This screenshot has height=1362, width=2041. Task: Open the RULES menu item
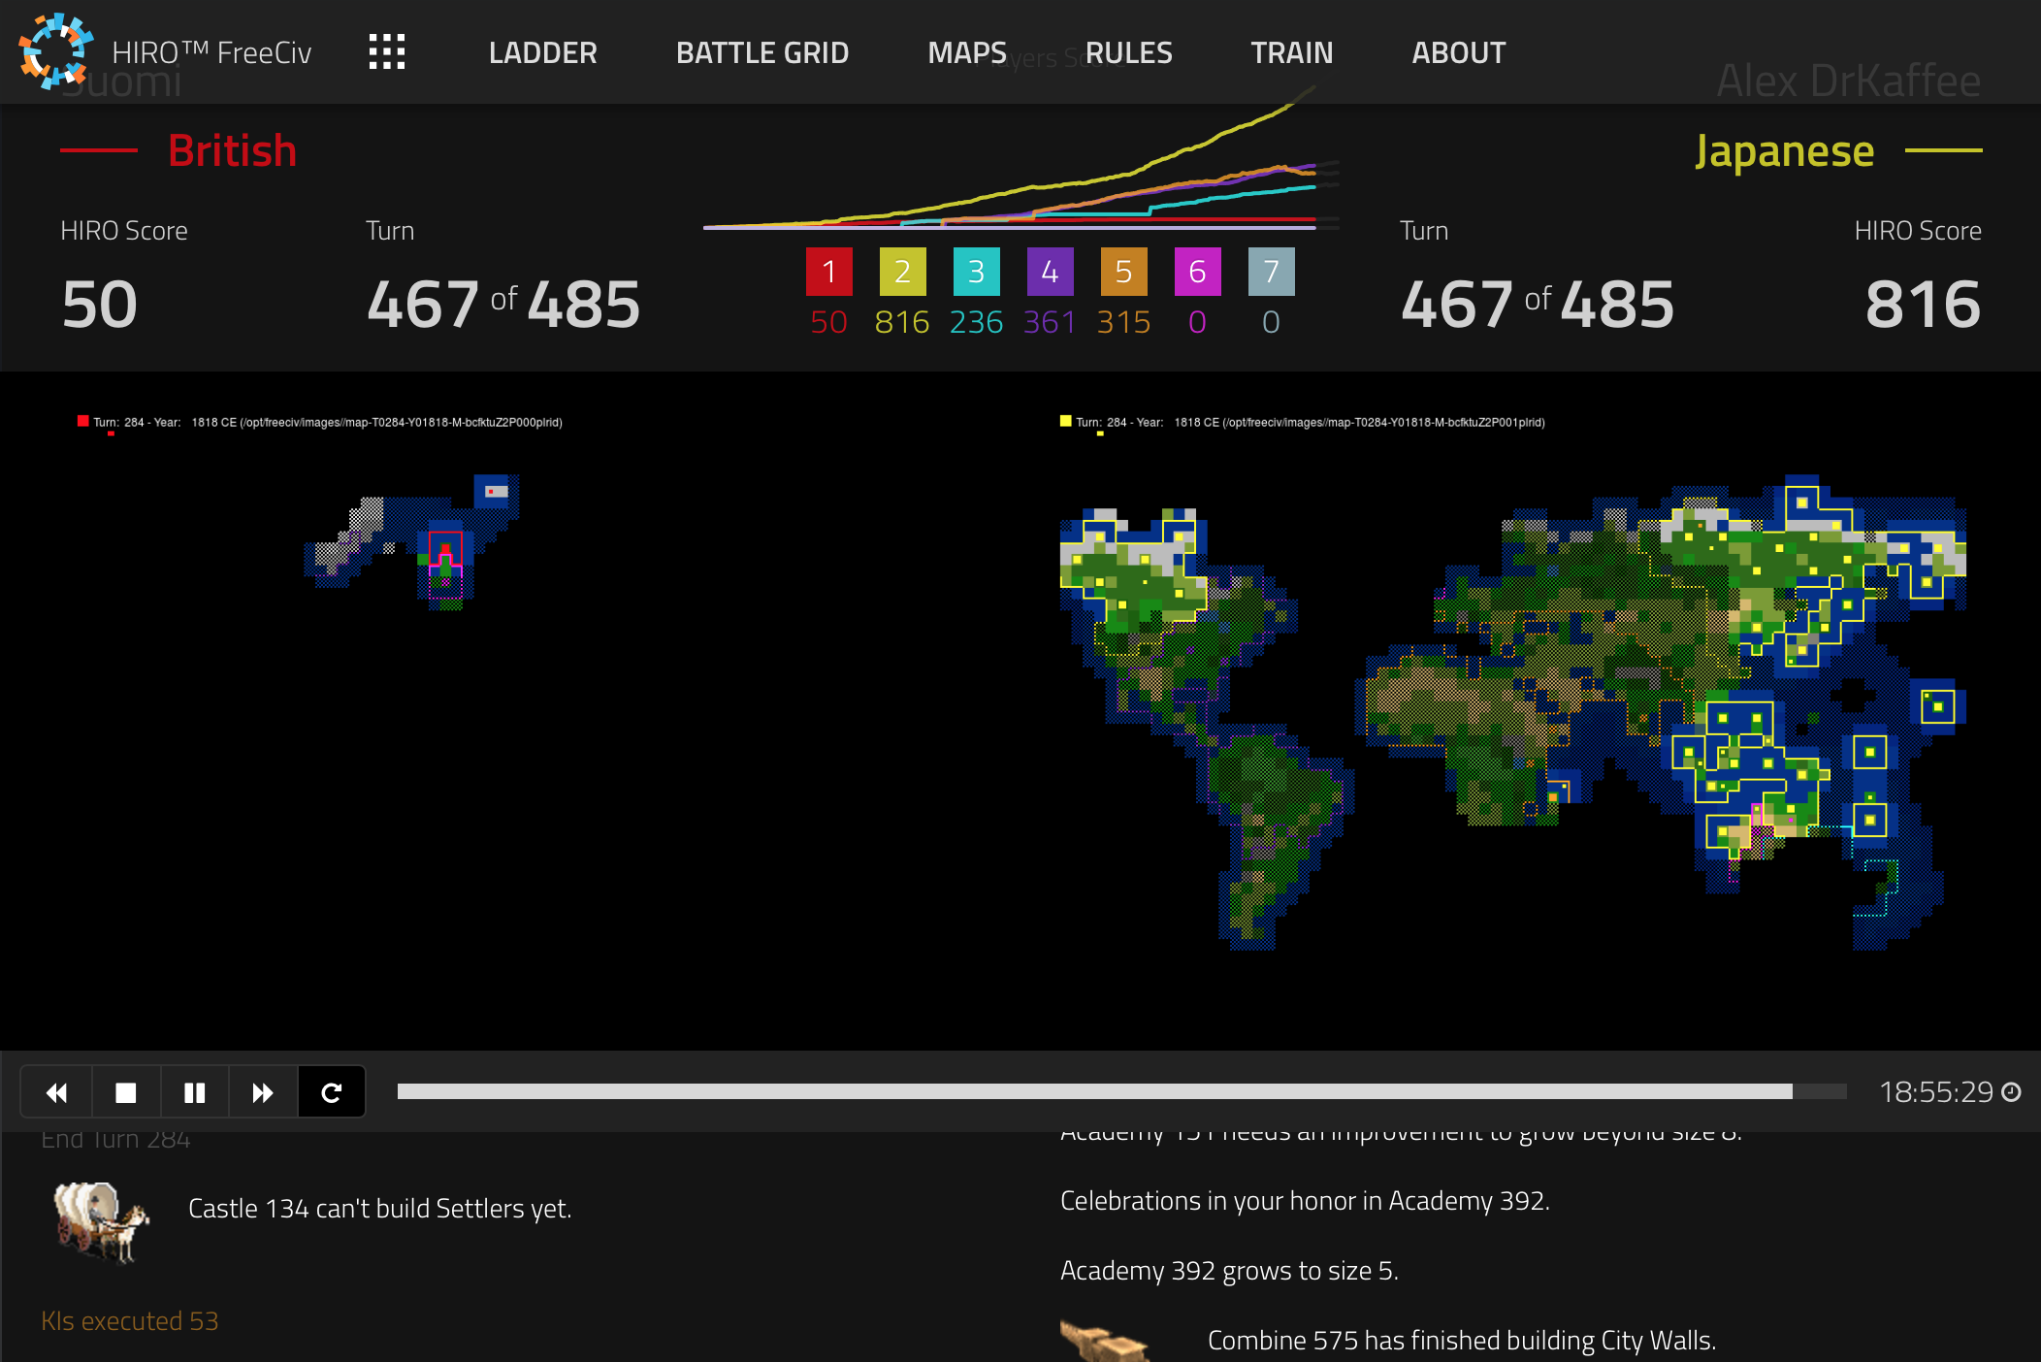click(1128, 52)
